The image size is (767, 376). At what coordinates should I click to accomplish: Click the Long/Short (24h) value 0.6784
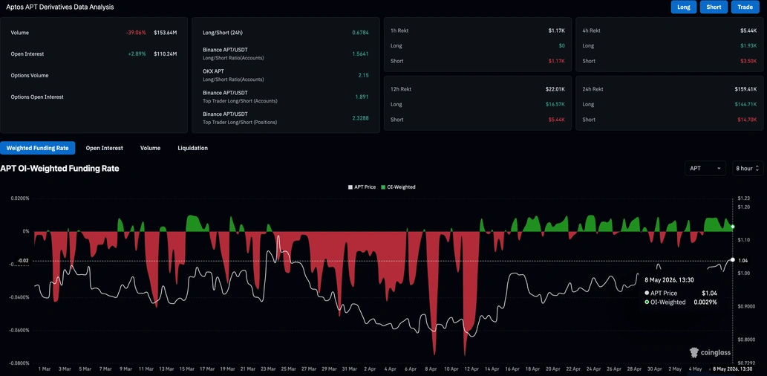(360, 33)
